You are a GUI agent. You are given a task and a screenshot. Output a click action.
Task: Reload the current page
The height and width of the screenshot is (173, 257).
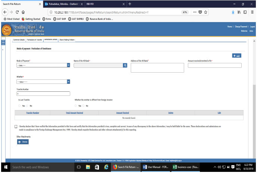(17, 12)
